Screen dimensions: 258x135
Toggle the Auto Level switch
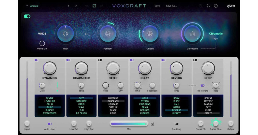[x=50, y=124]
